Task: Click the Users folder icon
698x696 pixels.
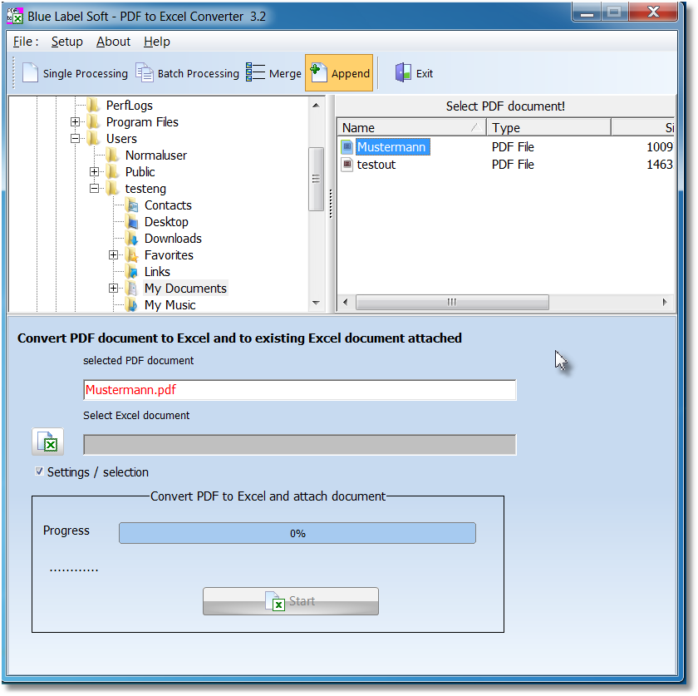Action: [x=93, y=139]
